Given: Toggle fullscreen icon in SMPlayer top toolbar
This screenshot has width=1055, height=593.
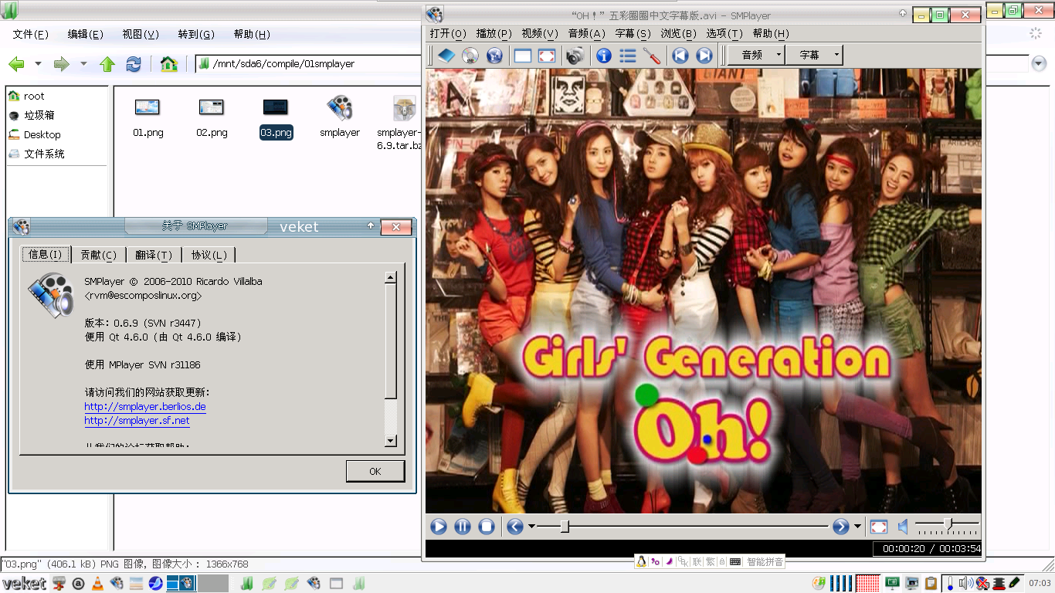Looking at the screenshot, I should 547,55.
